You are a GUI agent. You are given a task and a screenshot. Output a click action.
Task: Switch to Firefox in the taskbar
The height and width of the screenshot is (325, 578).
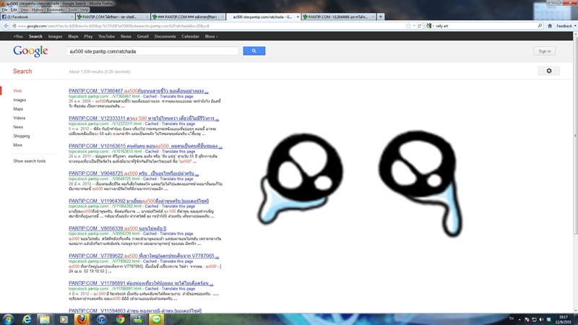[82, 319]
